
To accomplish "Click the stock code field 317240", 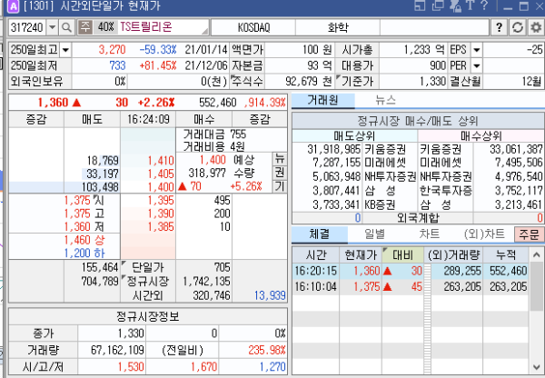I will click(27, 27).
